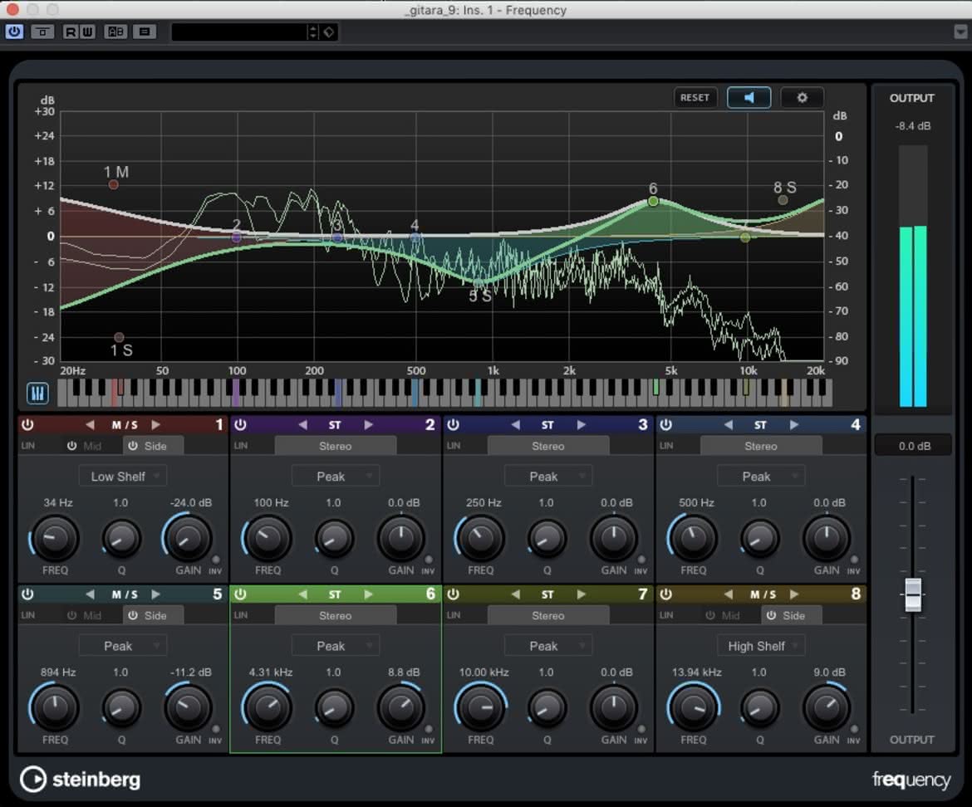Open band 1 Low Shelf filter type dropdown
Image resolution: width=972 pixels, height=807 pixels.
(x=123, y=477)
